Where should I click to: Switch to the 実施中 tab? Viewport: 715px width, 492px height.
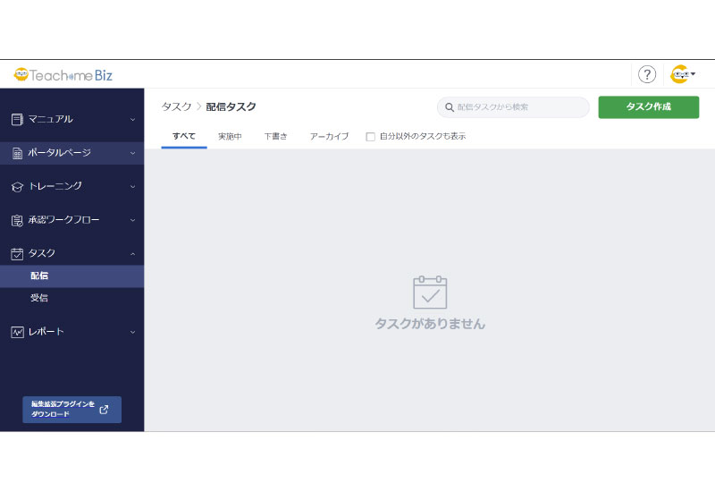coord(230,136)
